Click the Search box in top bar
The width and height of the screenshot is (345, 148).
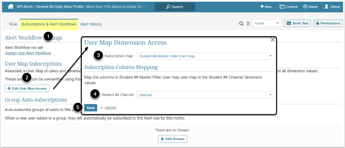pyautogui.click(x=175, y=7)
